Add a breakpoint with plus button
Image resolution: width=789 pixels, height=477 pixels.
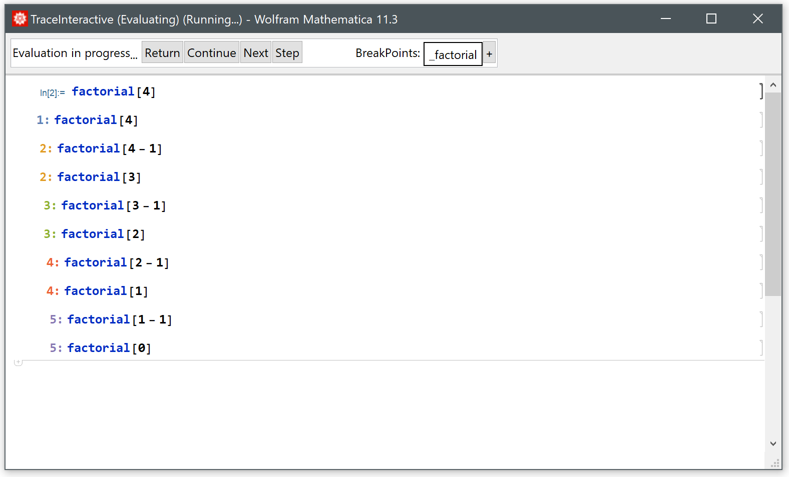click(489, 53)
